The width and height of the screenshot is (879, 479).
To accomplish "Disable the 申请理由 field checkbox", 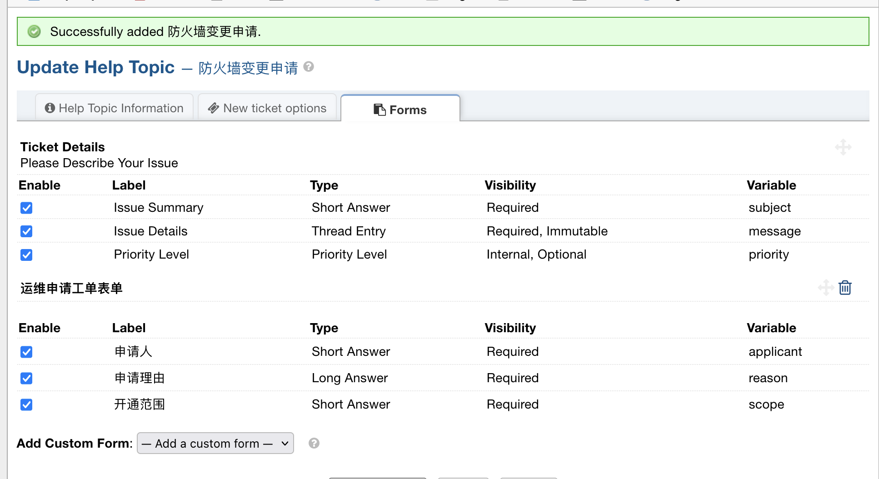I will [26, 379].
